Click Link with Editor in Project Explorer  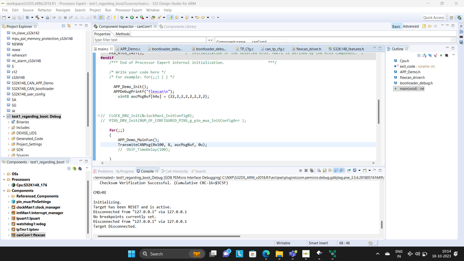coord(69,26)
